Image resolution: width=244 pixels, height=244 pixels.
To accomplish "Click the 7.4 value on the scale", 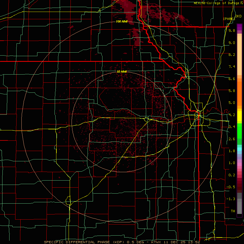I will click(232, 67).
